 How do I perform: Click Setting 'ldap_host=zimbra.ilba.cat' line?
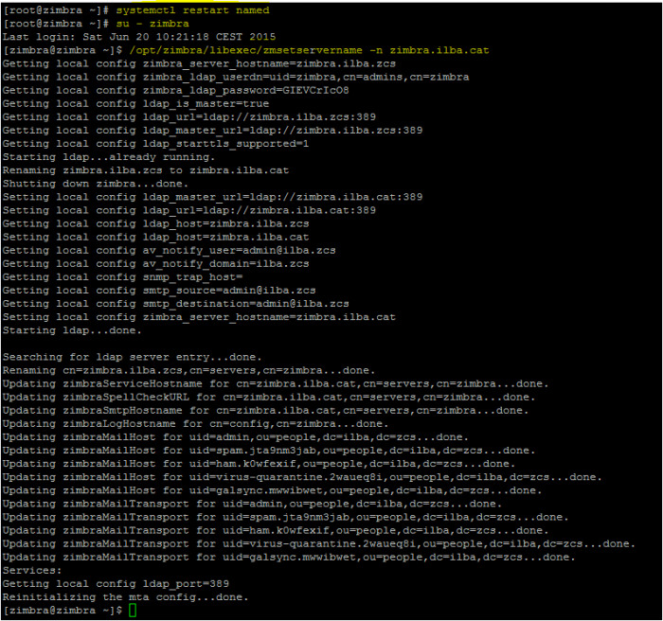click(x=155, y=237)
